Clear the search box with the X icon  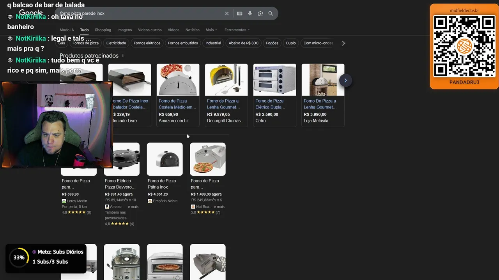tap(227, 14)
